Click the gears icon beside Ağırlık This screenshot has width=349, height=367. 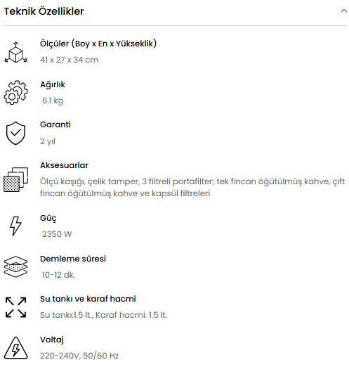(15, 93)
